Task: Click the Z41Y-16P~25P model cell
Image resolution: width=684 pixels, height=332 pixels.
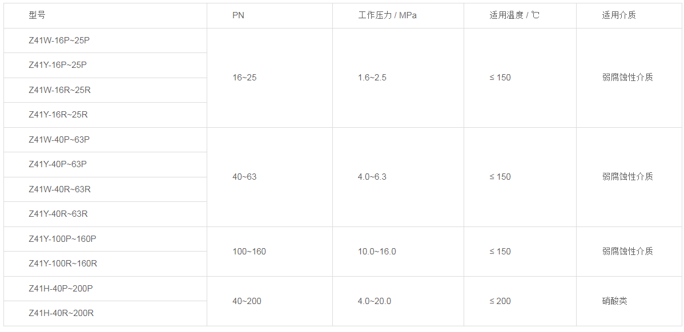Action: 58,65
